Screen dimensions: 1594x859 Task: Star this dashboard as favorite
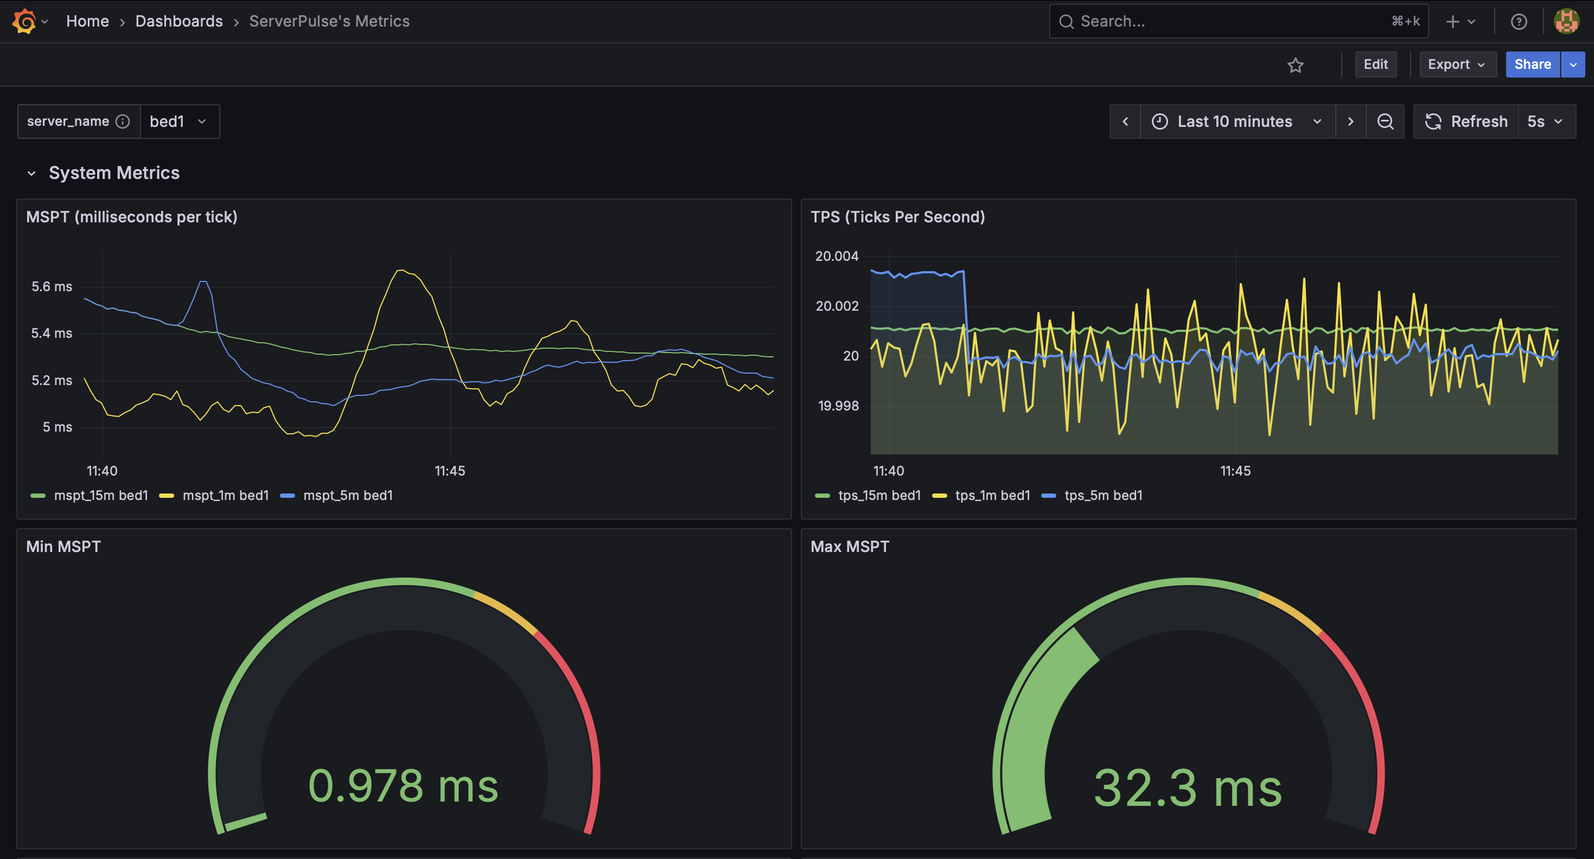tap(1295, 65)
